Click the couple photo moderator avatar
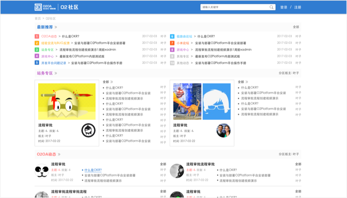347x198 pixels. coord(224,130)
